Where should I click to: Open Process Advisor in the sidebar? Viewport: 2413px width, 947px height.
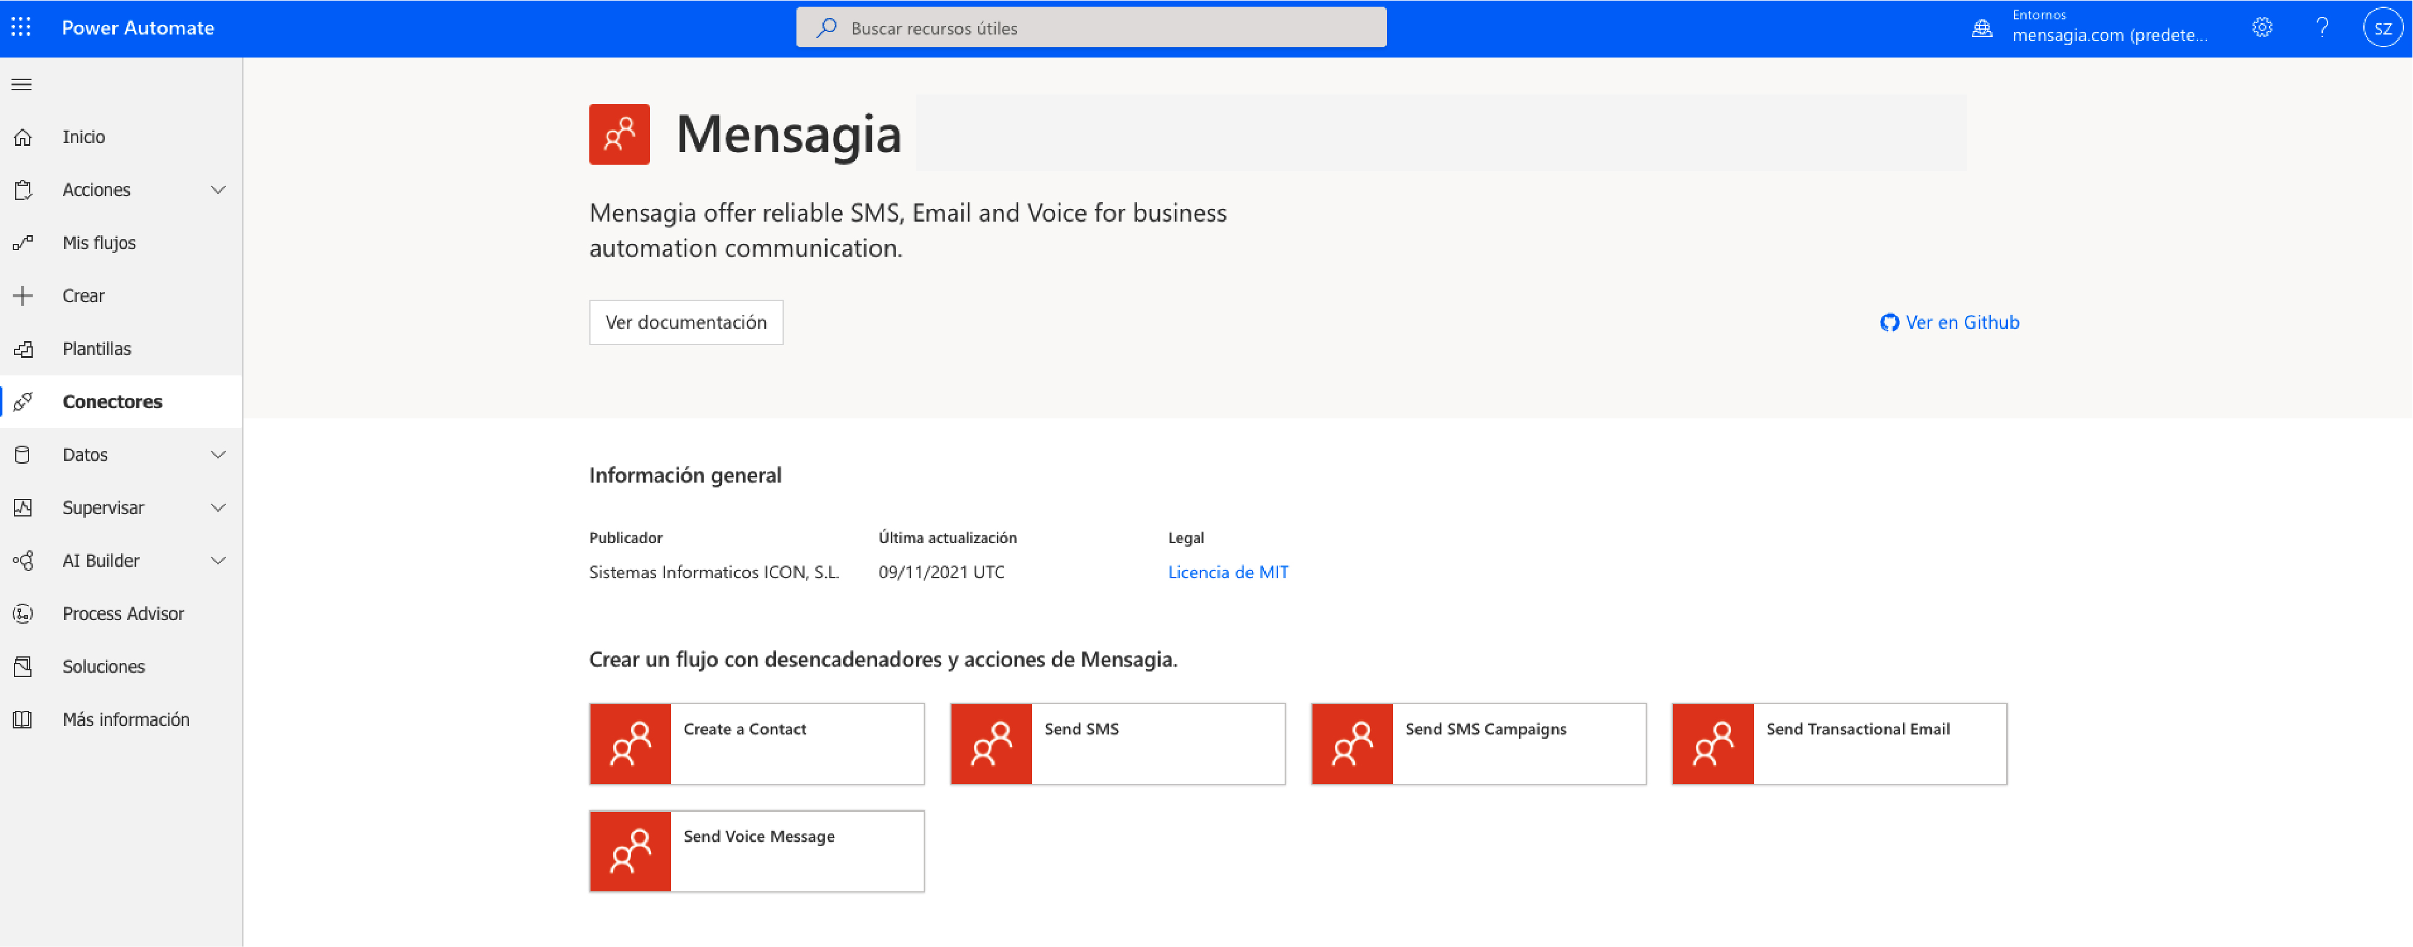pos(123,613)
